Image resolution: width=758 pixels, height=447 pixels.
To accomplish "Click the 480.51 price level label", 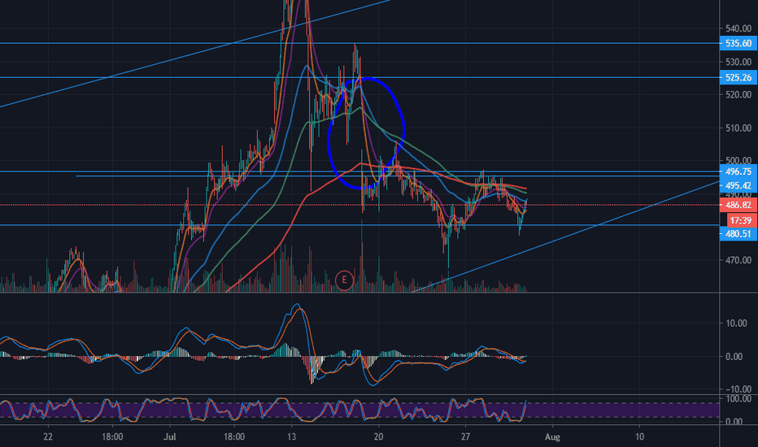I will (x=738, y=234).
